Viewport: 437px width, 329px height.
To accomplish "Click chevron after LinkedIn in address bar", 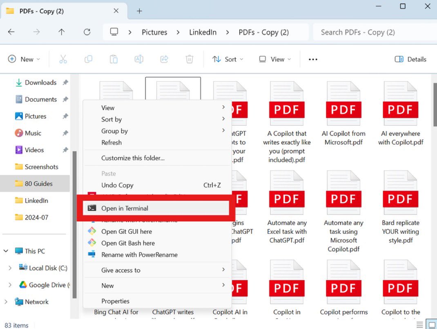I will pyautogui.click(x=227, y=32).
